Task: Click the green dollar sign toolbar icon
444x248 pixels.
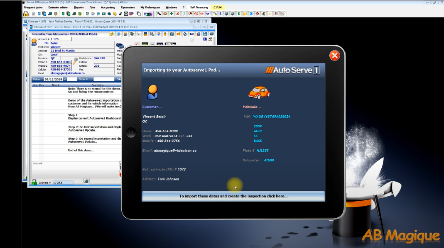Action: tap(238, 14)
